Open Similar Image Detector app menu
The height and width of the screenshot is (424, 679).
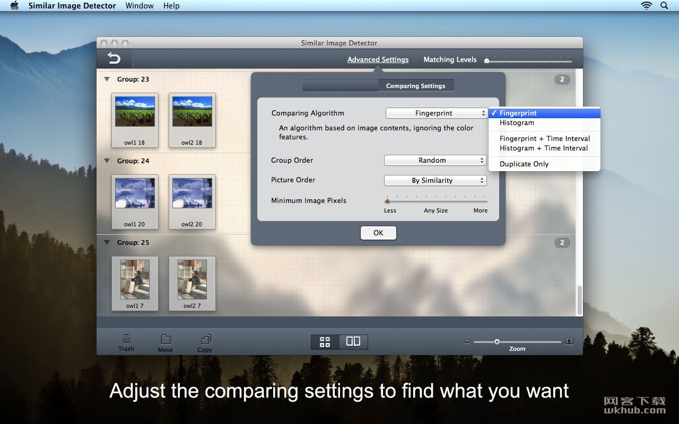72,6
